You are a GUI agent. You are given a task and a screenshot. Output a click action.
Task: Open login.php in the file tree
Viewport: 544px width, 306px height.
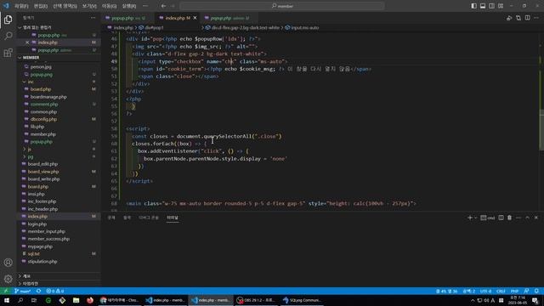click(37, 224)
